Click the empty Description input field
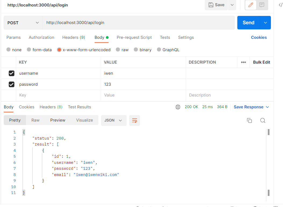This screenshot has height=207, width=283. [230, 95]
